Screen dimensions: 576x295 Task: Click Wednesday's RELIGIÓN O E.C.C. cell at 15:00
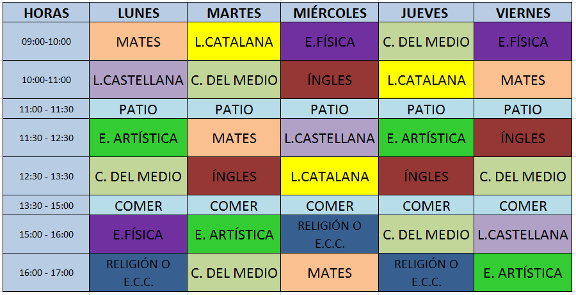[330, 234]
